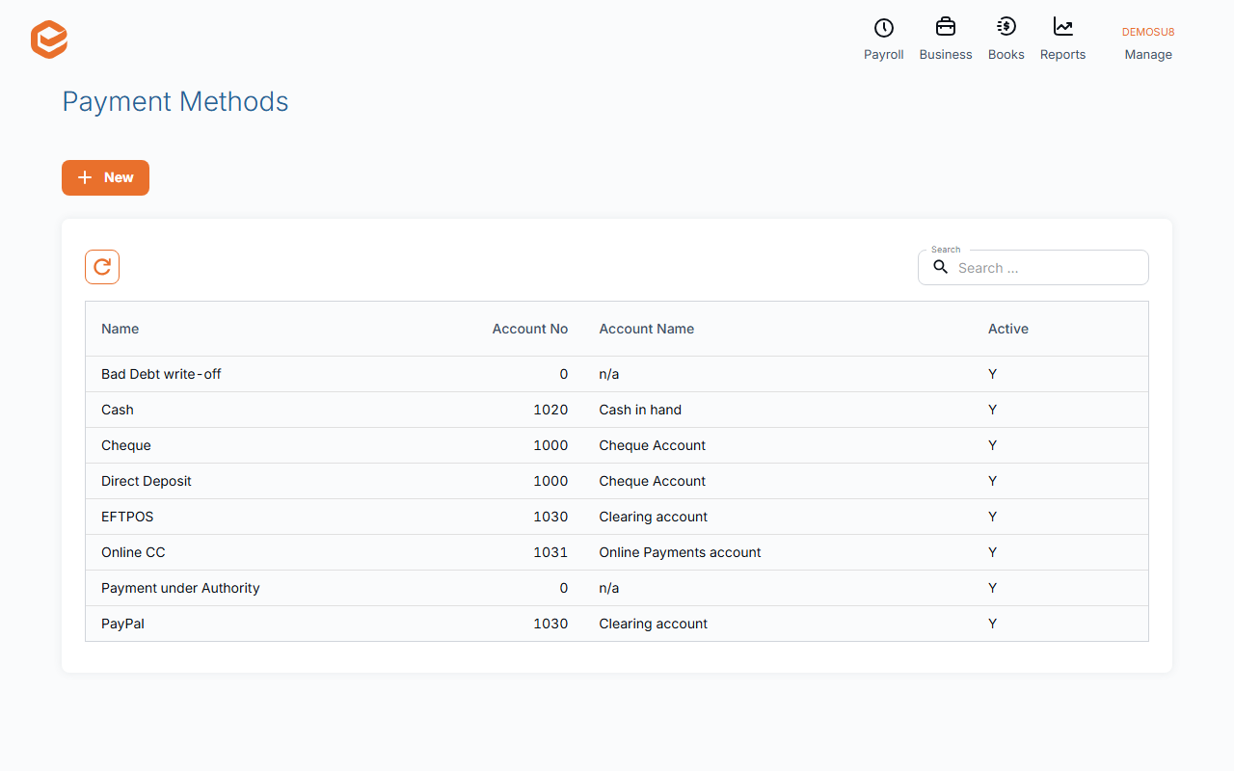Select the Cheque payment method name
Image resolution: width=1234 pixels, height=771 pixels.
[x=126, y=445]
